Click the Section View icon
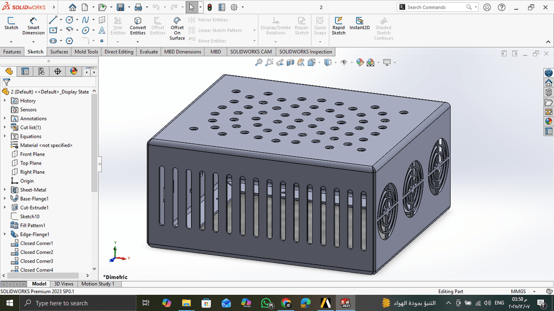The height and width of the screenshot is (311, 554). click(291, 63)
